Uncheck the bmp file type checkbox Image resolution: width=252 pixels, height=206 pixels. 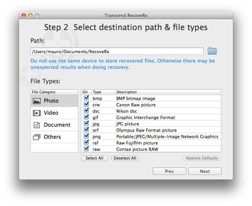click(86, 98)
